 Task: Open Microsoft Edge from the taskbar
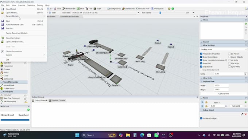click(142, 135)
